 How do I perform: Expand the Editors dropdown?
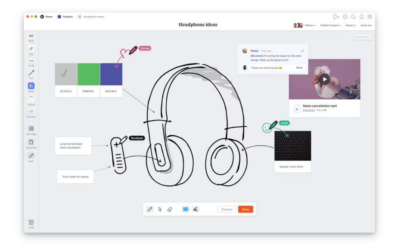pos(310,25)
